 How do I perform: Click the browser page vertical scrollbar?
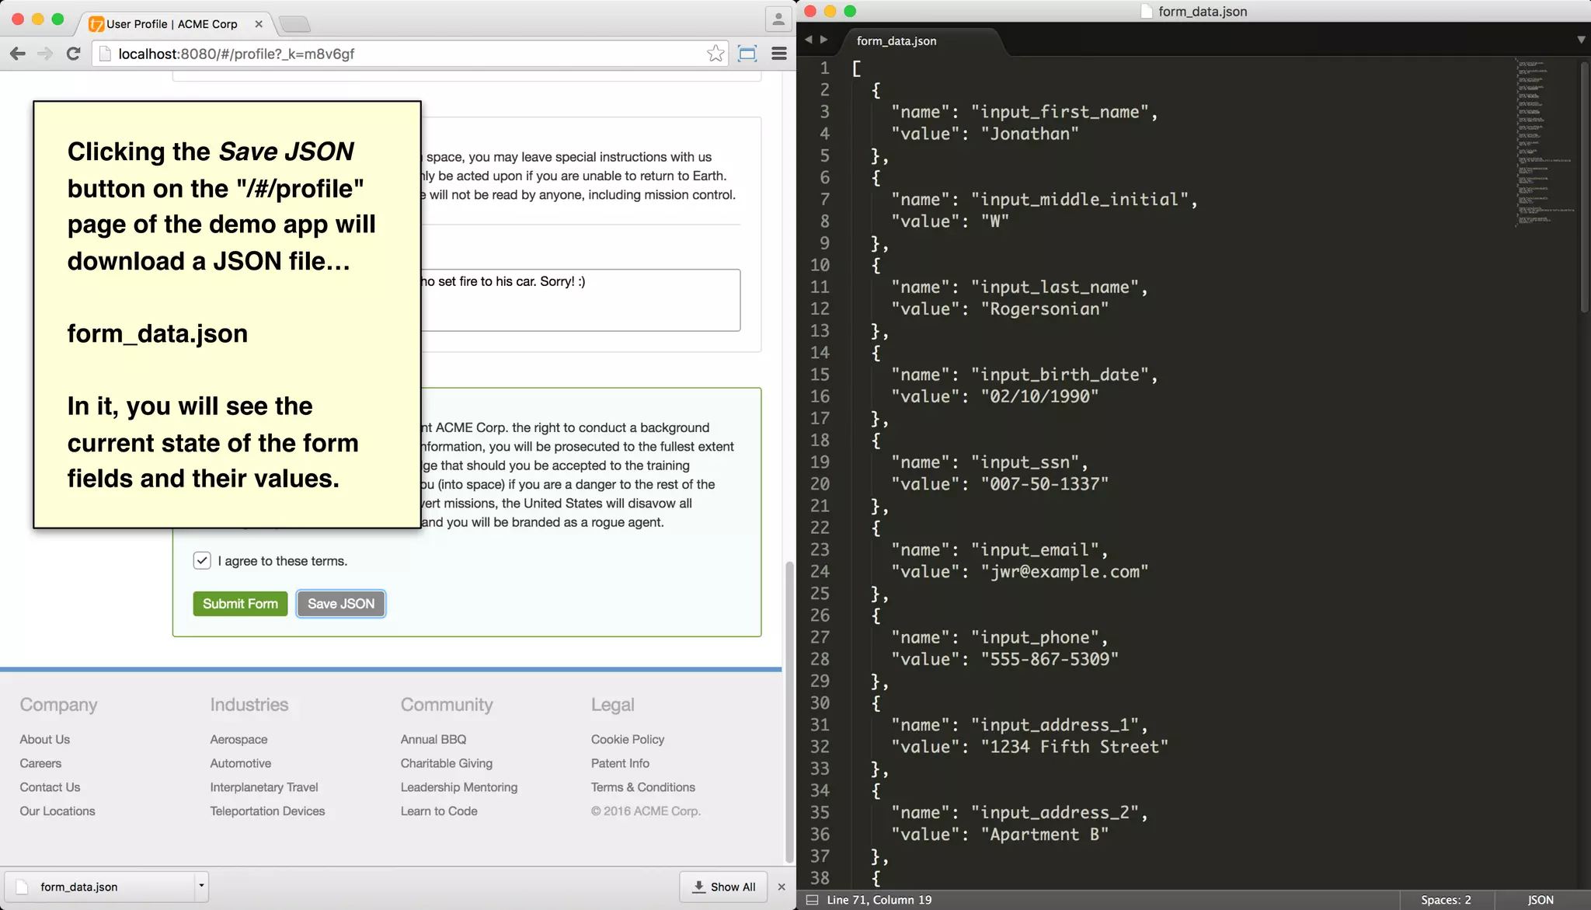click(x=789, y=711)
